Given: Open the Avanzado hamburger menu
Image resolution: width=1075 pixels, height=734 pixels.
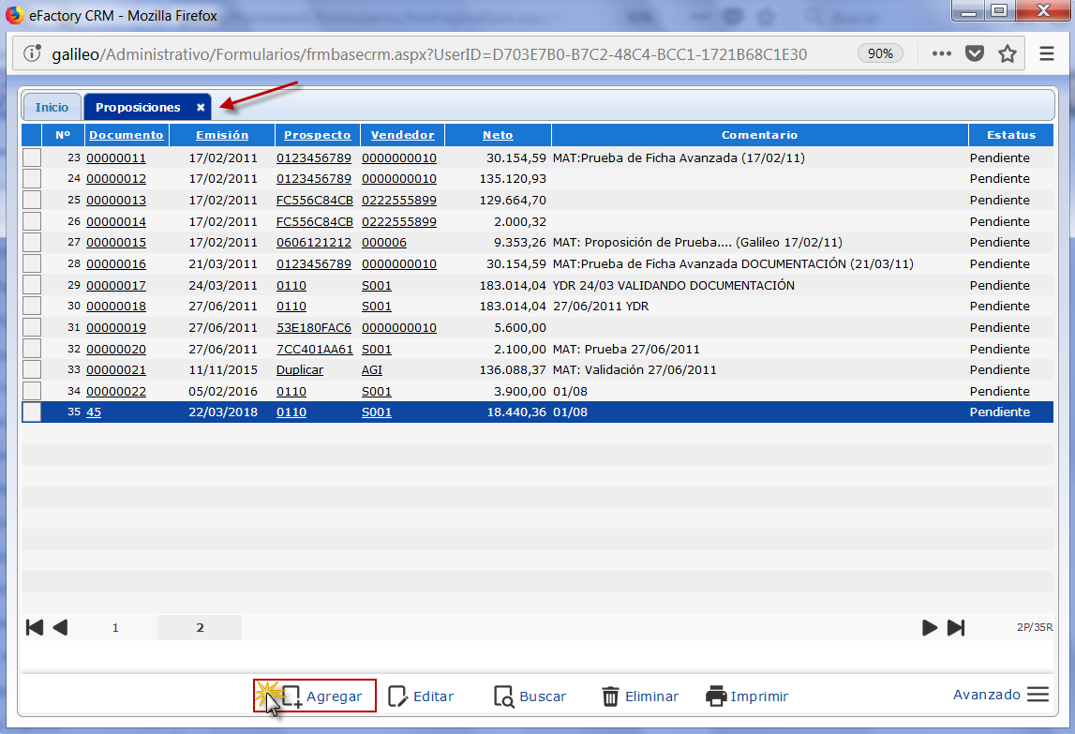Looking at the screenshot, I should coord(1038,695).
